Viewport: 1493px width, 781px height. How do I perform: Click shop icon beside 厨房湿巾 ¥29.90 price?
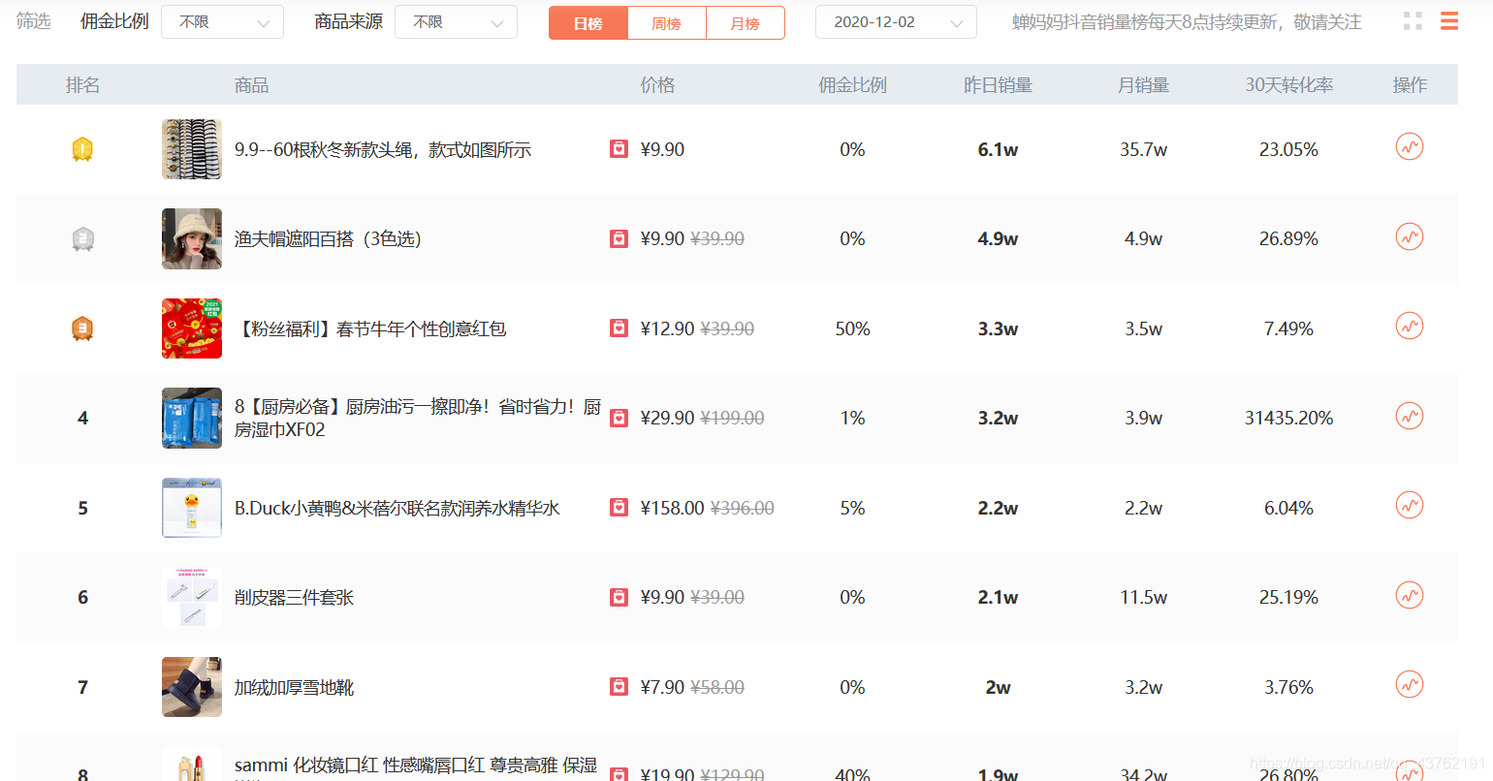(x=619, y=418)
